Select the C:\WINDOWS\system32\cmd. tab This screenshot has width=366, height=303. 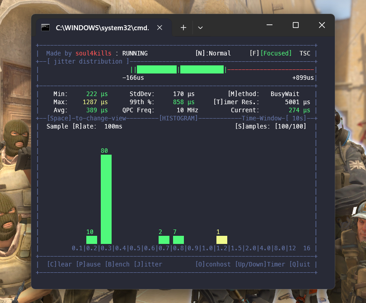tap(104, 28)
